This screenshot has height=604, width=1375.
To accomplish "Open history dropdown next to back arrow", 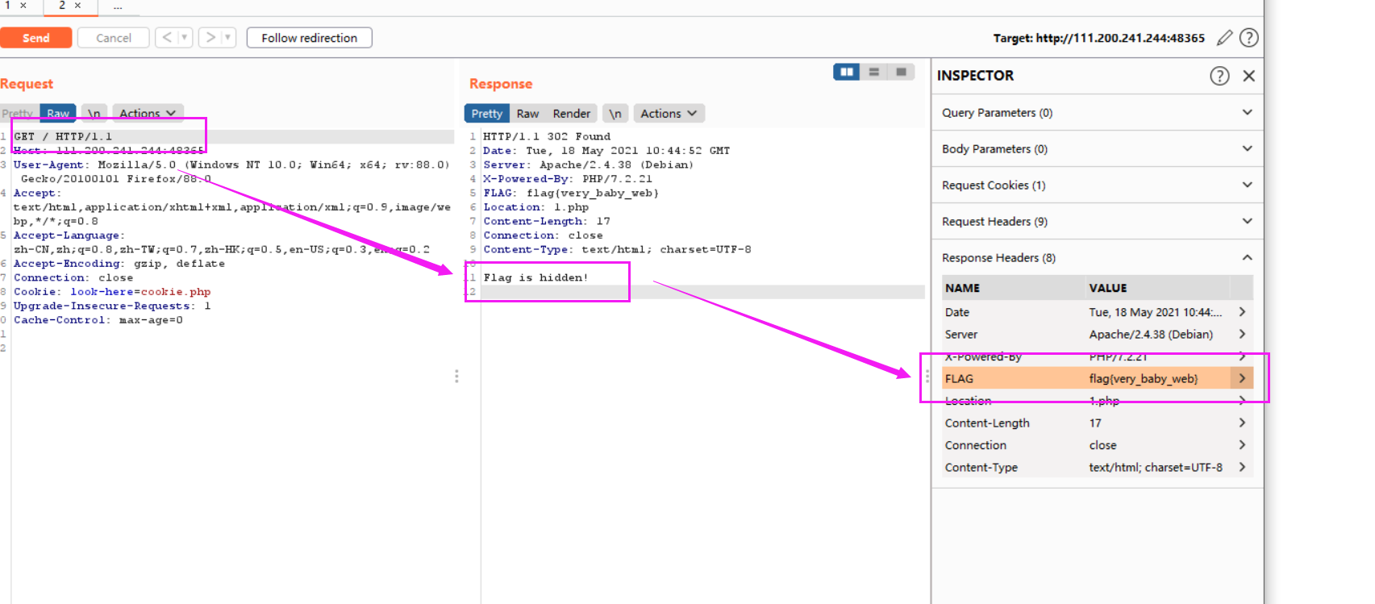I will tap(185, 37).
